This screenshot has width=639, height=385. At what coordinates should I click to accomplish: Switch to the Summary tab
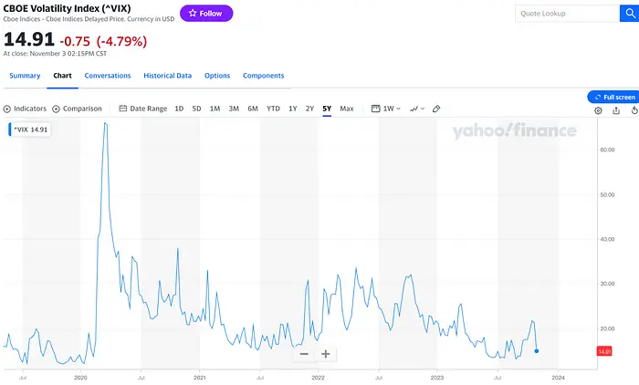(25, 76)
